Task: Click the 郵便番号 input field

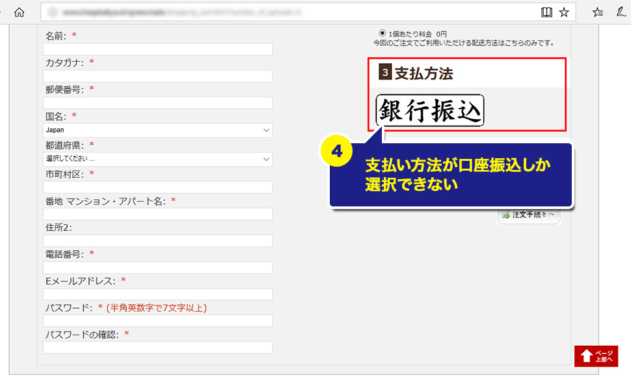Action: coord(157,103)
